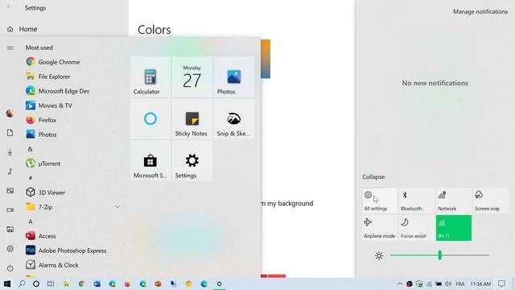Click the FRA language indicator

pos(460,284)
